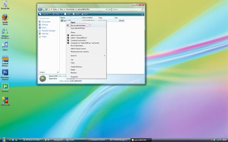
Task: Open the AVG Free desktop shortcut
Action: (x=5, y=101)
